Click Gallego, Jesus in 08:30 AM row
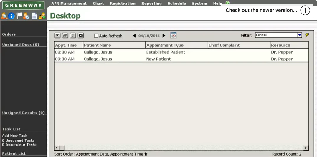The height and width of the screenshot is (157, 317). [98, 52]
